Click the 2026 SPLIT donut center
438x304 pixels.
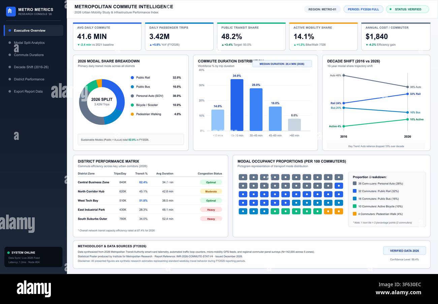[102, 102]
